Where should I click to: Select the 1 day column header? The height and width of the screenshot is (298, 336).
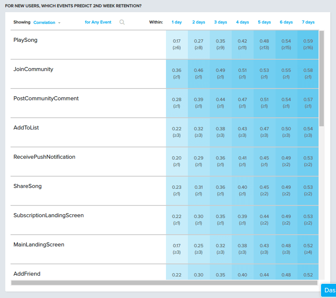coord(177,22)
